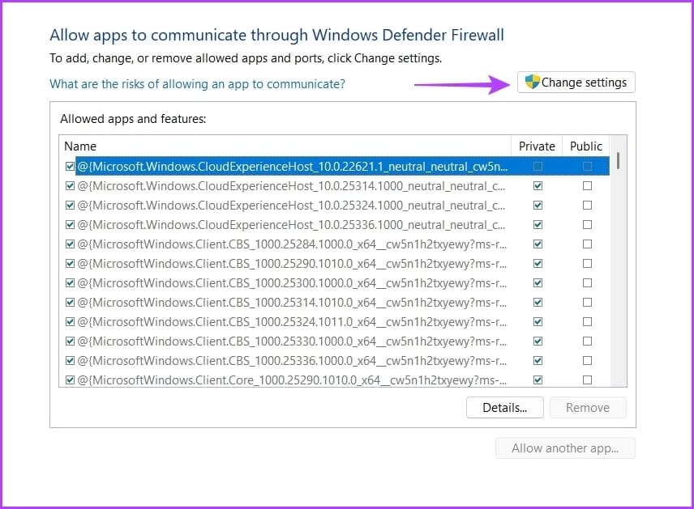
Task: Toggle Private checkbox for Client.CBS_1000.25336.1000.0
Action: coord(538,361)
